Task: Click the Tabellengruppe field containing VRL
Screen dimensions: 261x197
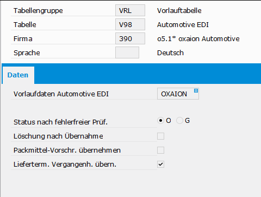Action: pos(130,10)
